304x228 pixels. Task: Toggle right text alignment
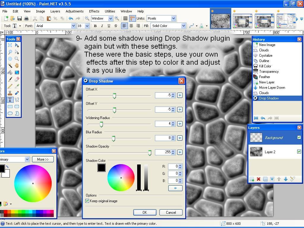pos(138,26)
